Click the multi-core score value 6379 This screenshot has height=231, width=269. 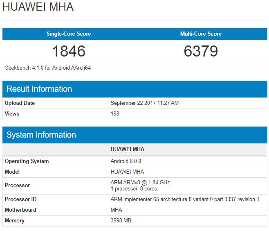[201, 51]
